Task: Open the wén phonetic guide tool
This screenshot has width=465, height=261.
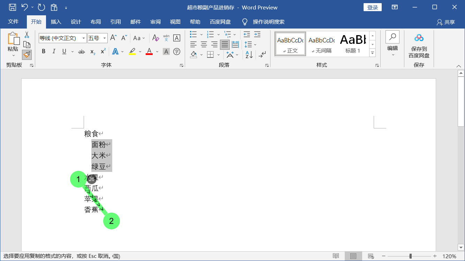Action: [166, 38]
